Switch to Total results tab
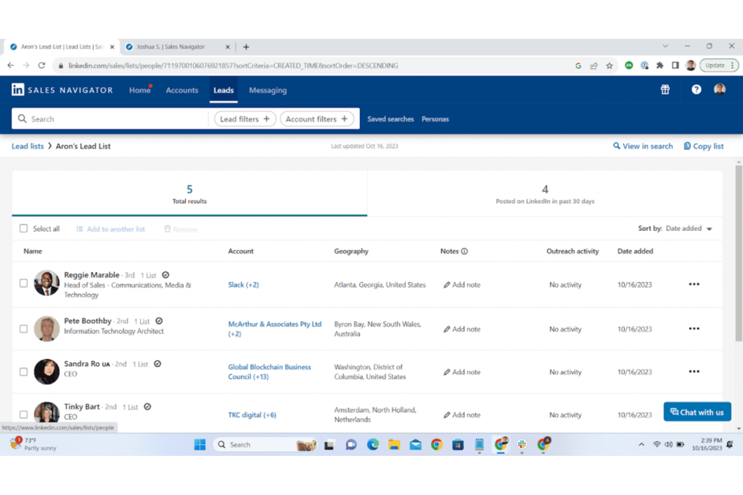The width and height of the screenshot is (743, 495). (190, 194)
